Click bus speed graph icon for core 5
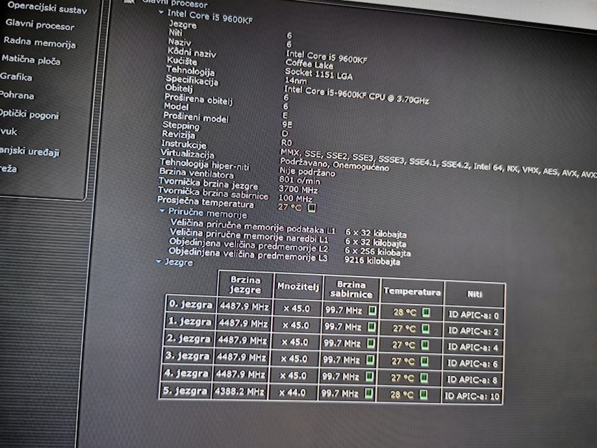The width and height of the screenshot is (597, 448). pos(368,393)
